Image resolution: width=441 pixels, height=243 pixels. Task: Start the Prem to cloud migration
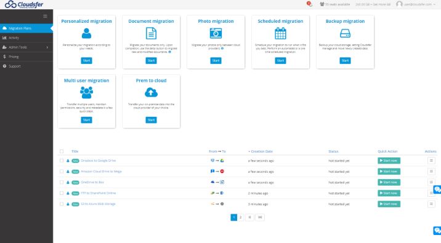(x=151, y=120)
